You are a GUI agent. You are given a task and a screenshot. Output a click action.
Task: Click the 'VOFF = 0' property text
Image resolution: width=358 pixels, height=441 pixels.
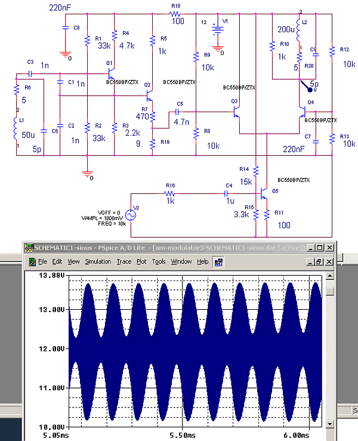[109, 212]
